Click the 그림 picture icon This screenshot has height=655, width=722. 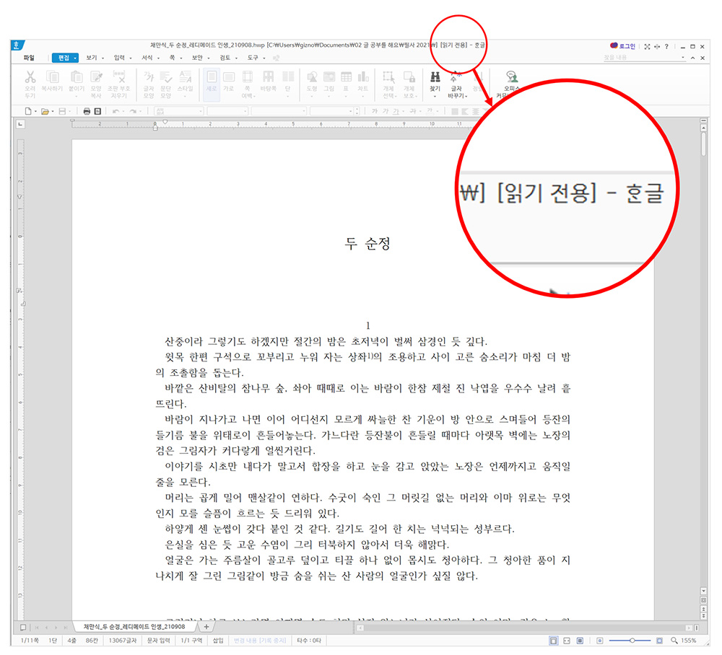tap(329, 76)
